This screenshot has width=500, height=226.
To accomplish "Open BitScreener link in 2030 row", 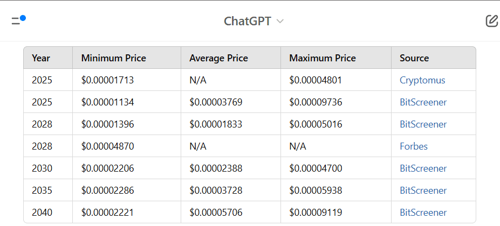I will (x=423, y=168).
